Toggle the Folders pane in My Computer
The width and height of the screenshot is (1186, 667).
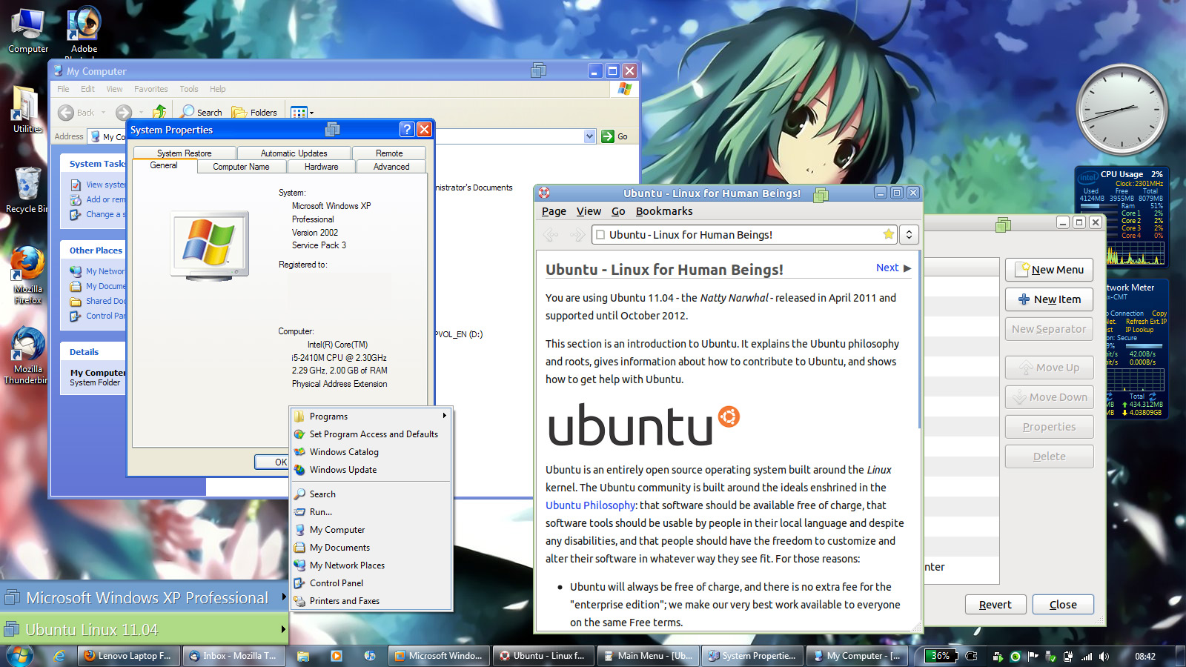click(254, 113)
